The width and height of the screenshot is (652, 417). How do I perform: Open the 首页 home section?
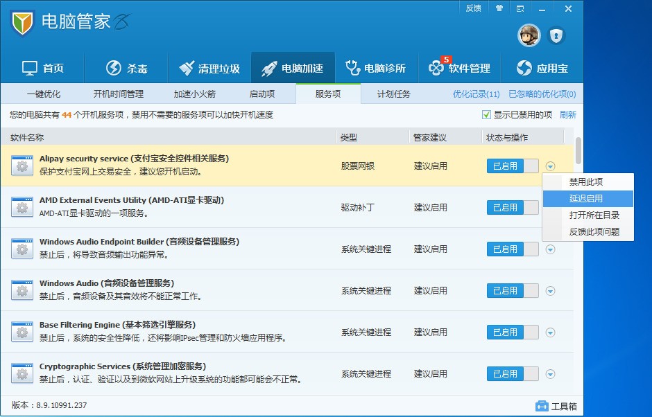(x=43, y=68)
